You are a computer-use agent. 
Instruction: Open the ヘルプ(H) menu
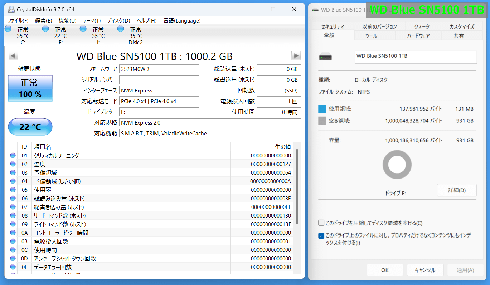pyautogui.click(x=147, y=21)
